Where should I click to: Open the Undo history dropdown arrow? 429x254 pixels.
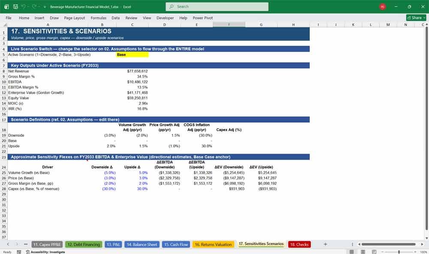point(28,7)
